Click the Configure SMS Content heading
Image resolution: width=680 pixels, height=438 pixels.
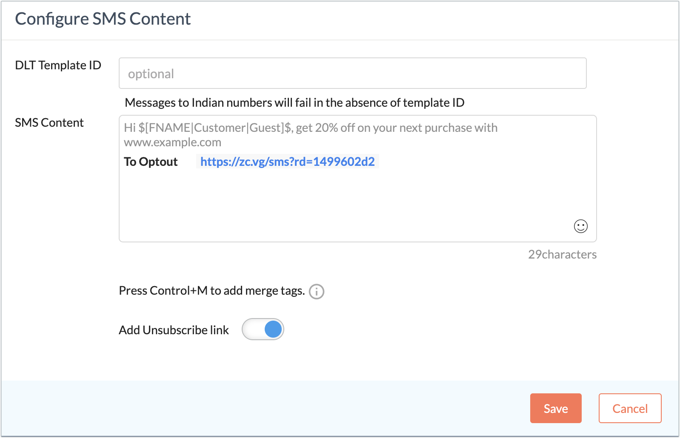tap(103, 19)
